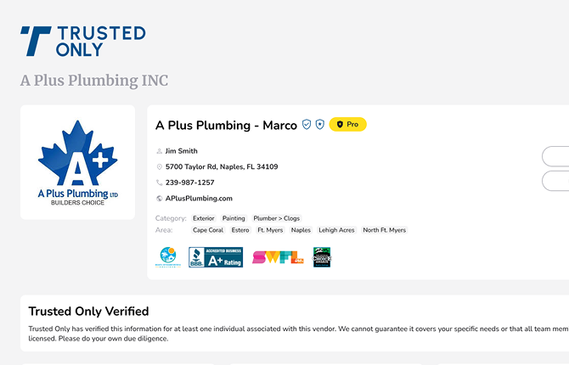Click the location pin icon
The width and height of the screenshot is (569, 365).
[x=159, y=167]
